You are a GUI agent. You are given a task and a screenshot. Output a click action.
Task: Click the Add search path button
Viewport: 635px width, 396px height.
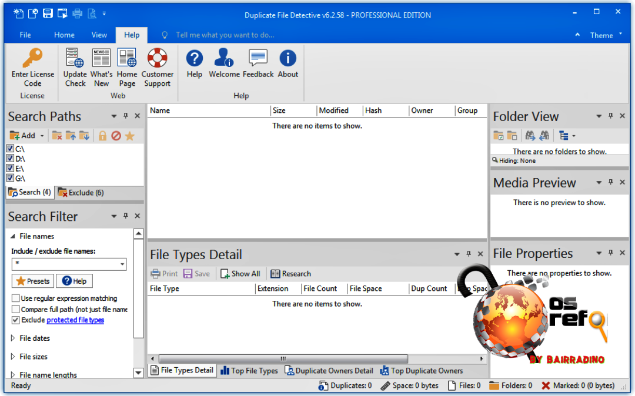(23, 136)
